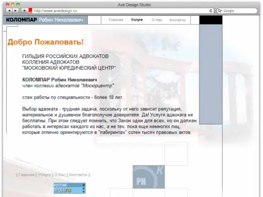Close the window with the red button
263x197 pixels.
pyautogui.click(x=7, y=5)
